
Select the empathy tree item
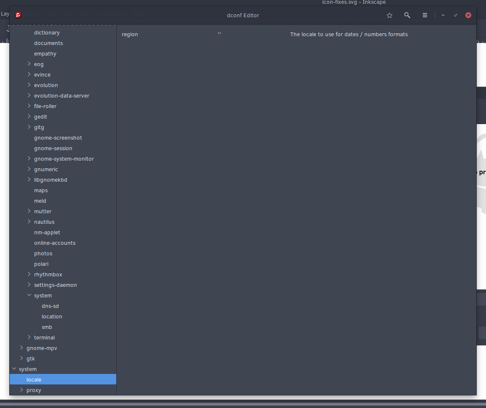tap(63, 53)
